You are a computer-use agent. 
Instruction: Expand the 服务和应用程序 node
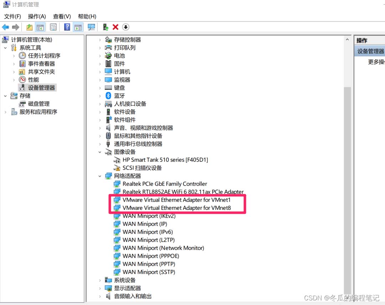(x=5, y=112)
